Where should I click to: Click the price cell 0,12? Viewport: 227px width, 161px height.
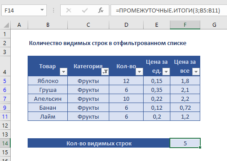(157, 107)
